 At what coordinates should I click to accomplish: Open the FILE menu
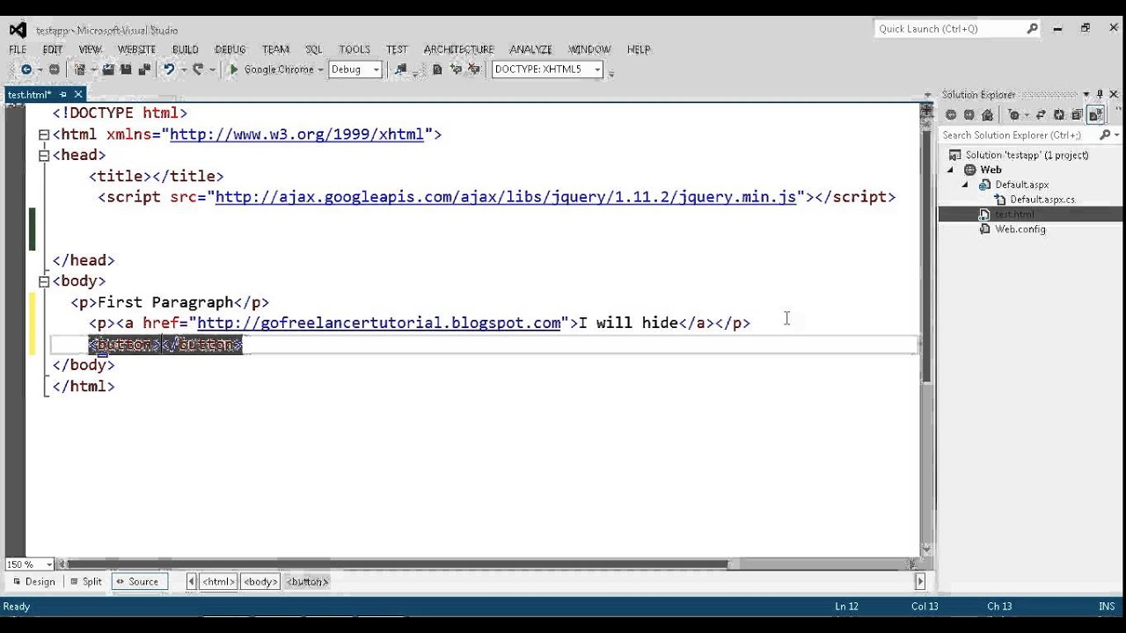(18, 49)
